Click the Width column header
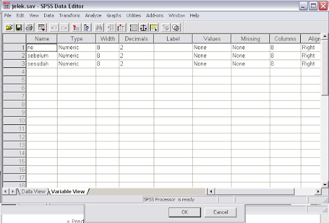Viewport: 329px width, 223px height. (x=107, y=39)
